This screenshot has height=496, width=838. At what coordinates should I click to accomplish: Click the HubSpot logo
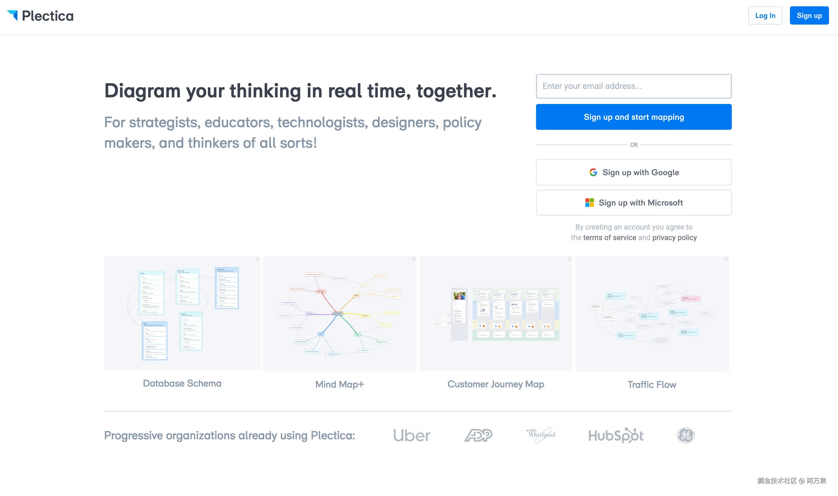point(616,436)
